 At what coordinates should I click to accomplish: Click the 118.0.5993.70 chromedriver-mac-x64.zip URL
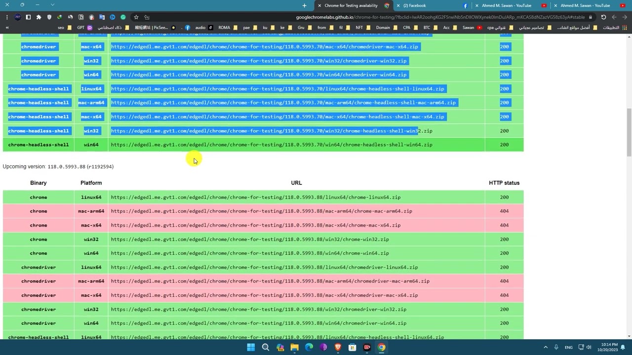(x=264, y=46)
